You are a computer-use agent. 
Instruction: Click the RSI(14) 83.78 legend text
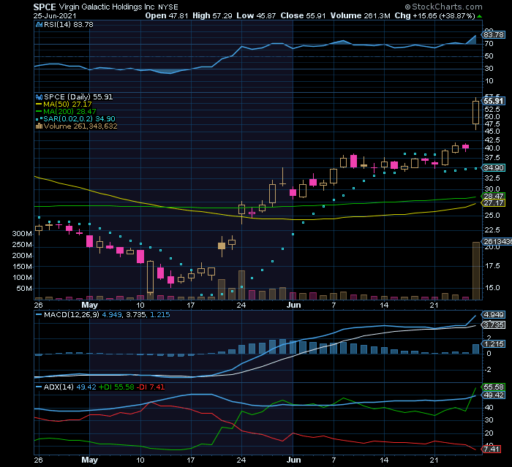tap(69, 24)
